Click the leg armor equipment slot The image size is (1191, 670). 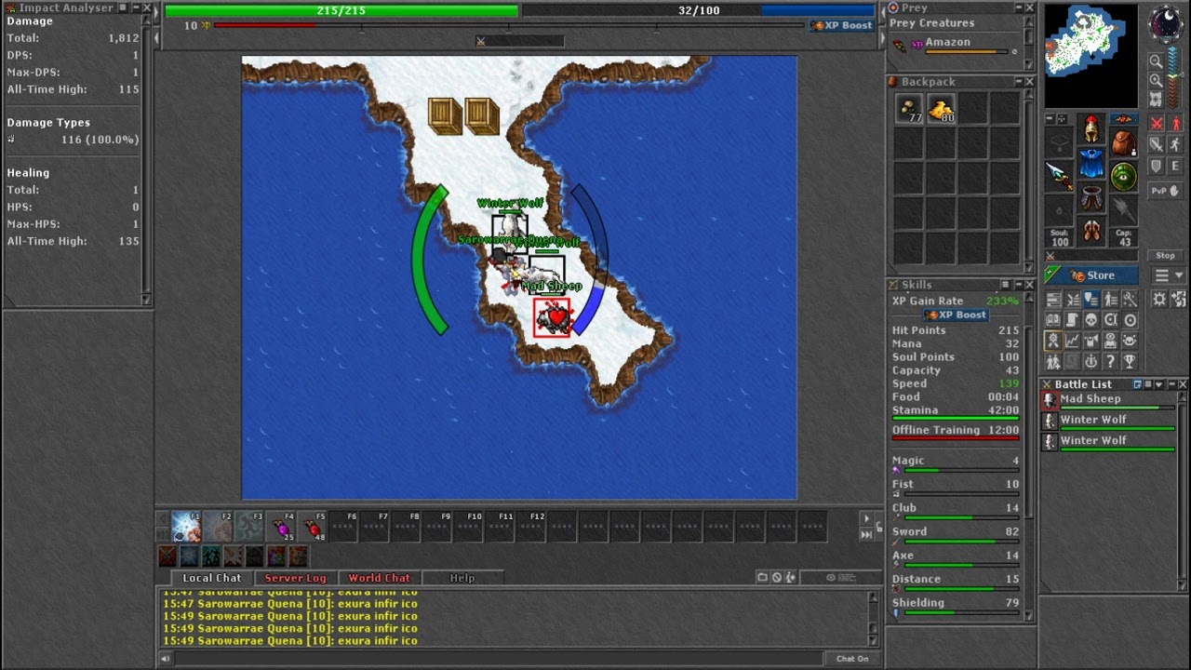(x=1091, y=197)
